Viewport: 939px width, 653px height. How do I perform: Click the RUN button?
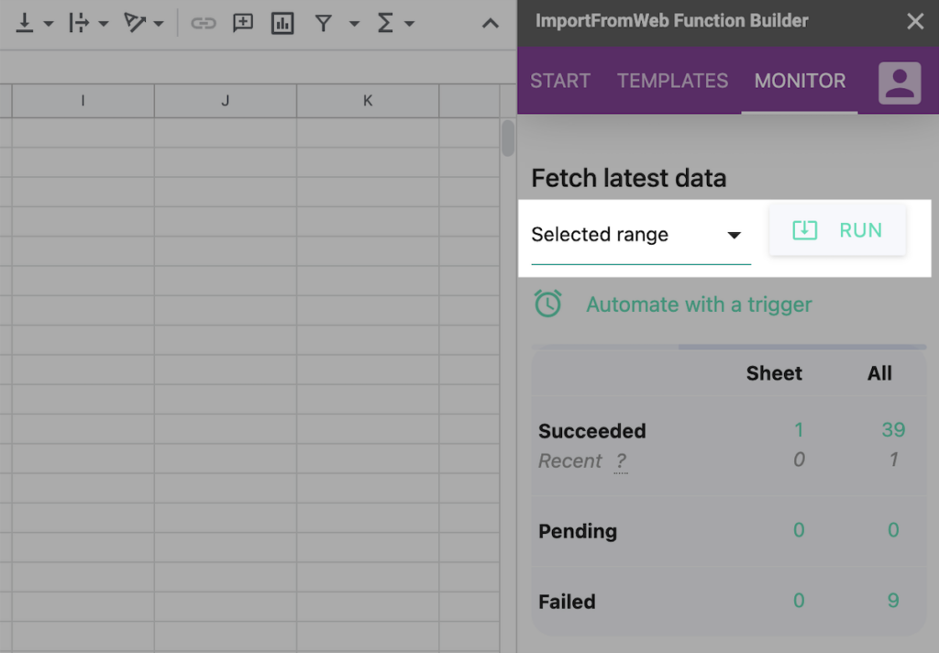click(837, 230)
